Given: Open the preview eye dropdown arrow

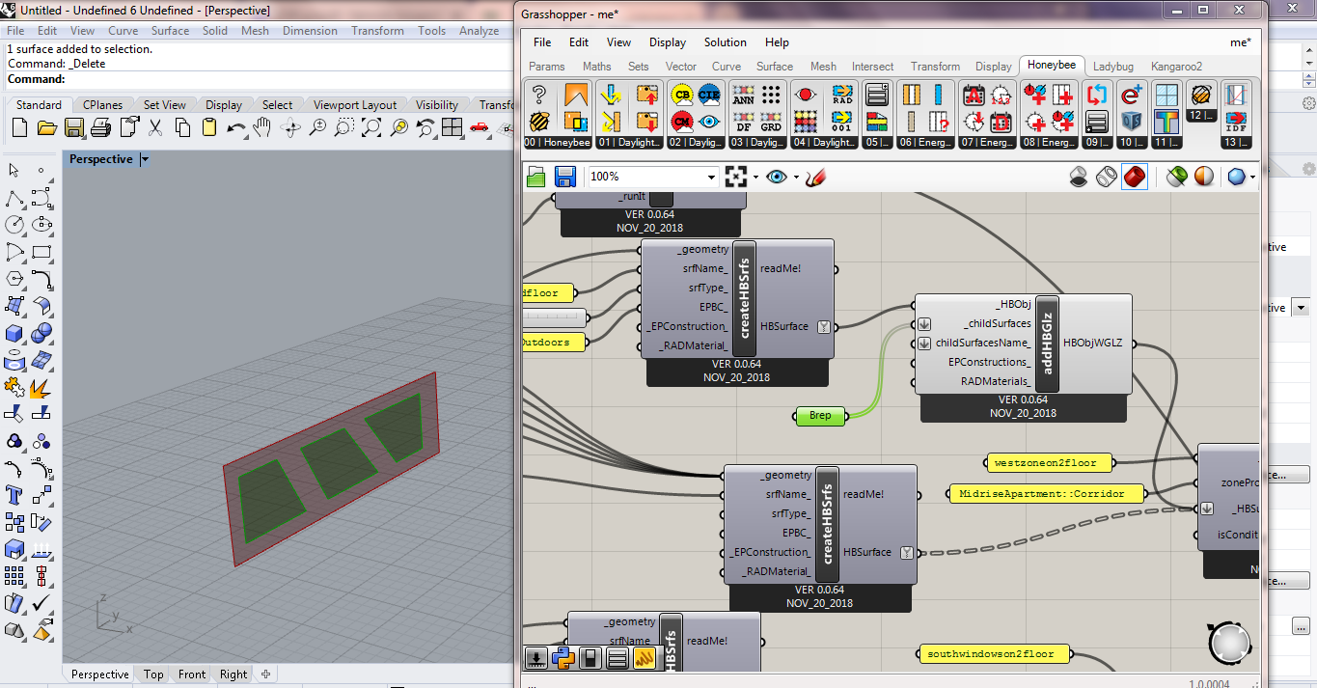Looking at the screenshot, I should (x=796, y=177).
